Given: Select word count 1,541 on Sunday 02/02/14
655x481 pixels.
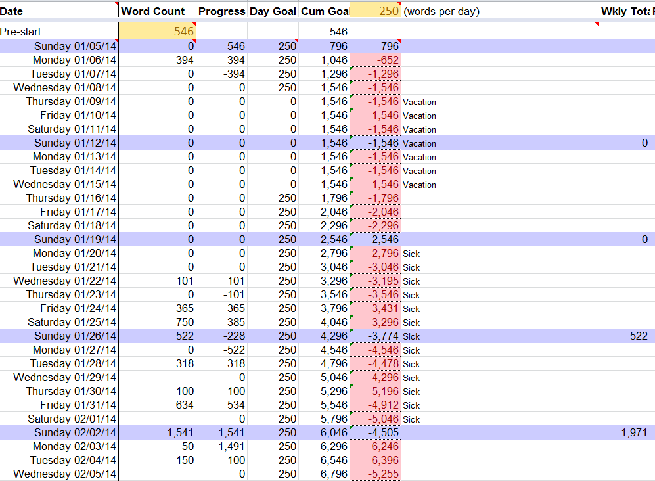Looking at the screenshot, I should tap(157, 432).
